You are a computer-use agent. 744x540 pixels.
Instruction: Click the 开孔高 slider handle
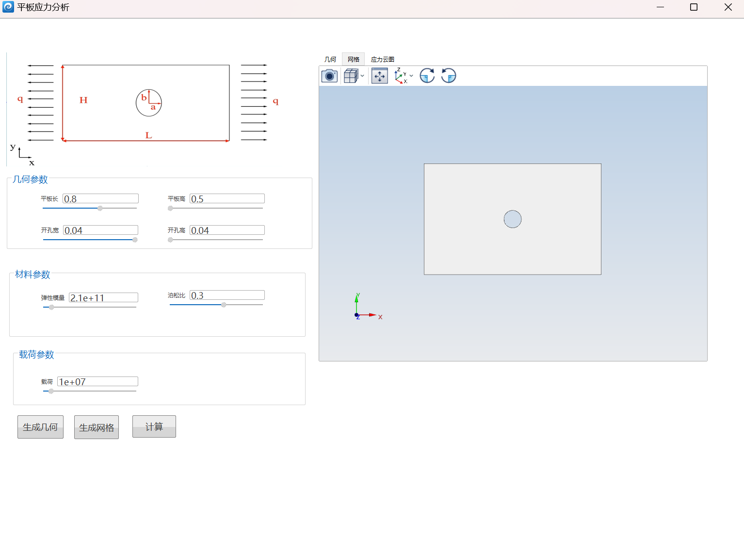(170, 240)
